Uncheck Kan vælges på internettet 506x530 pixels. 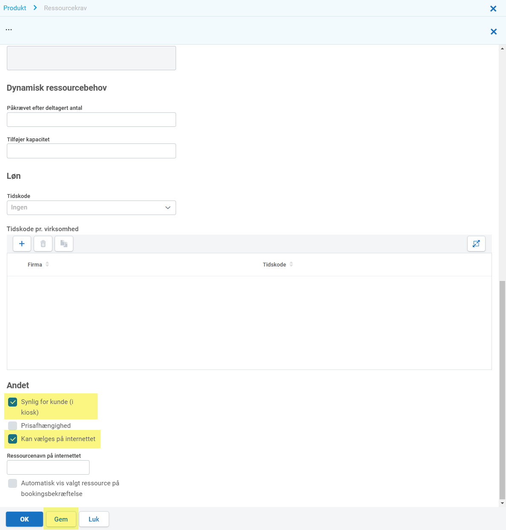coord(13,439)
